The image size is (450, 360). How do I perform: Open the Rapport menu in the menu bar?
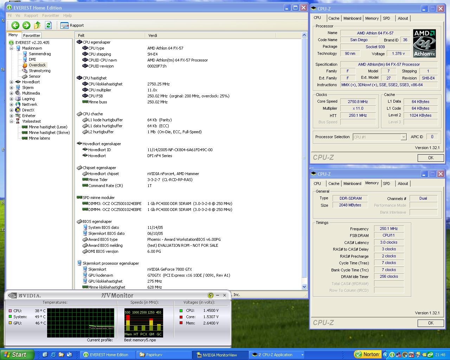(31, 15)
